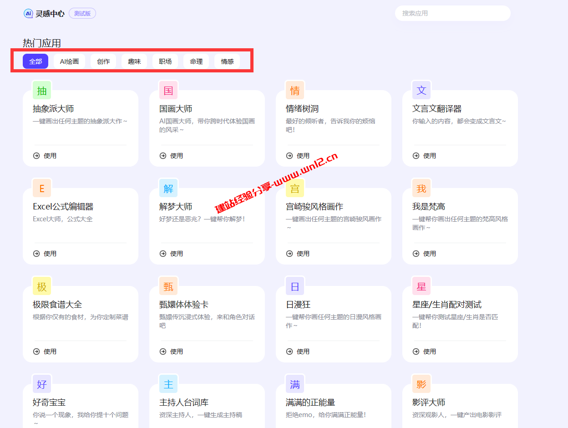Click the 抽象派大师 app icon
Viewport: 568px width, 428px height.
(x=42, y=90)
